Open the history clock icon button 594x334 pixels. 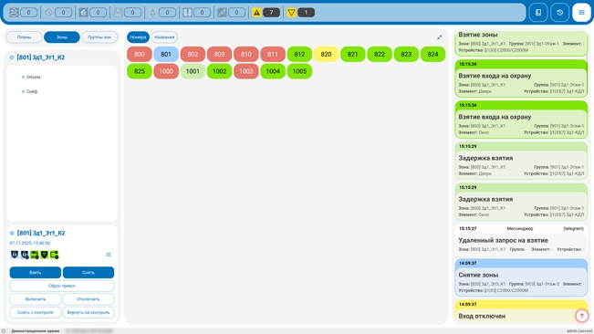(x=560, y=13)
